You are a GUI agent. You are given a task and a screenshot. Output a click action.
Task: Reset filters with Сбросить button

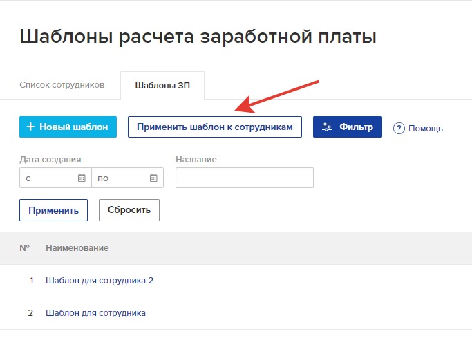pyautogui.click(x=129, y=210)
